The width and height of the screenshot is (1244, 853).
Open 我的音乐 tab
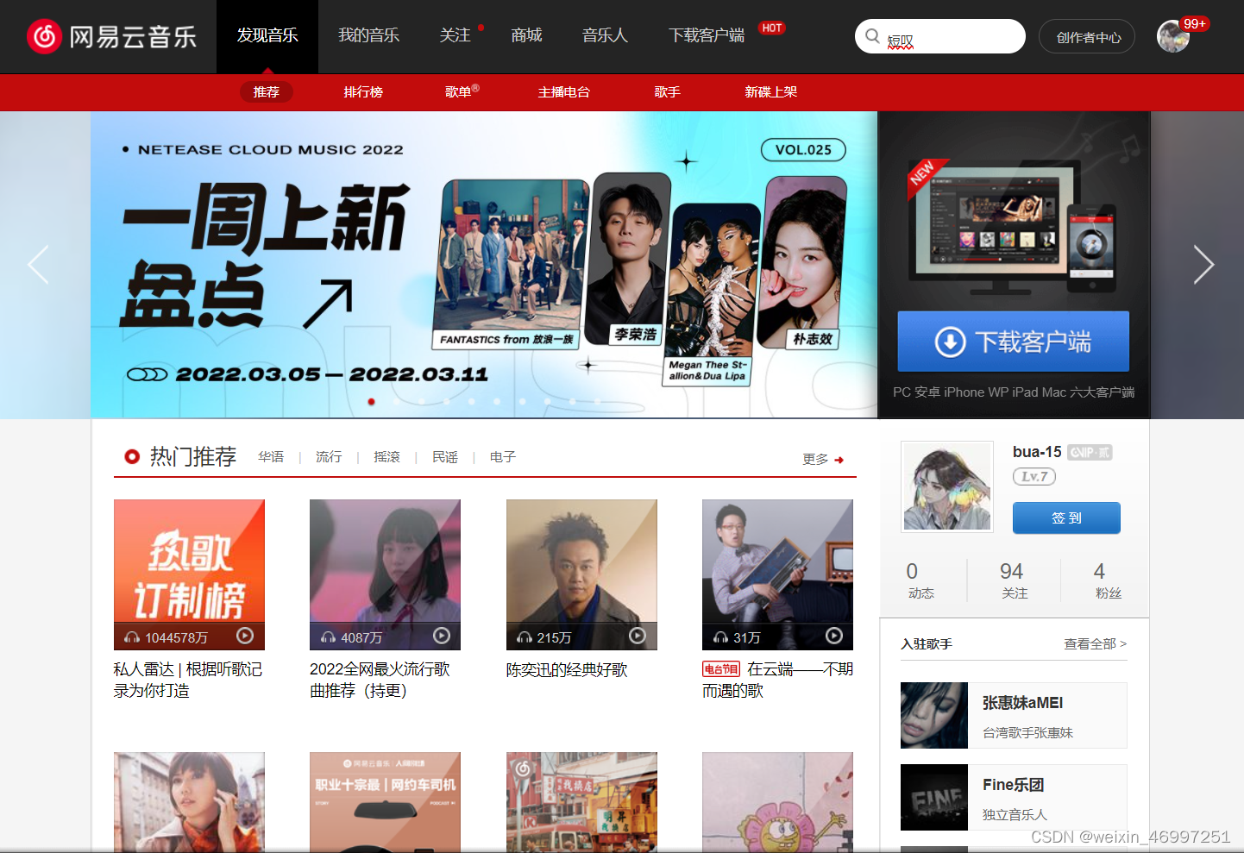point(368,36)
